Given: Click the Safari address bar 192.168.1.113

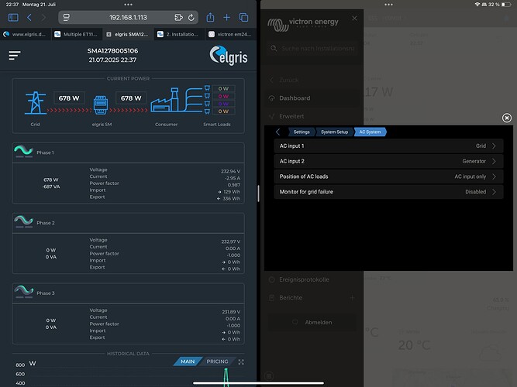Looking at the screenshot, I should pos(128,18).
